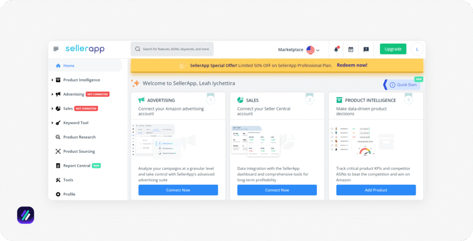
Task: Click the green Upgrade button
Action: point(393,49)
